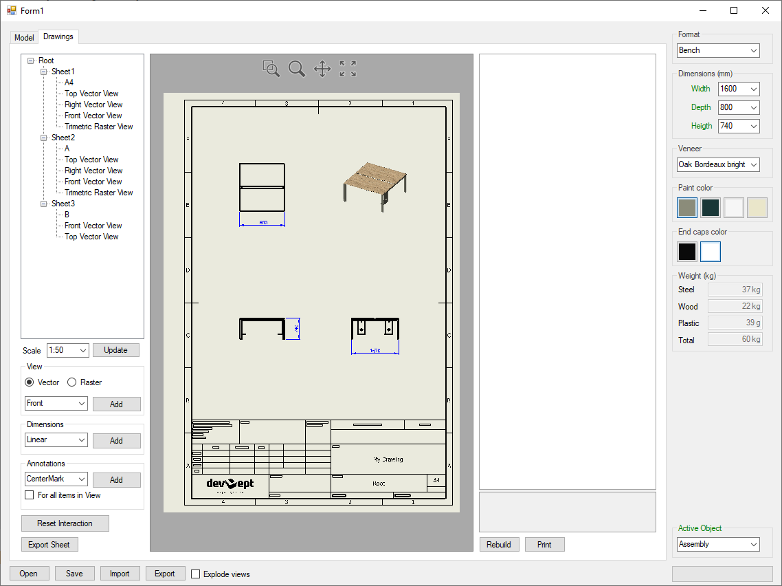Click the Print button

tap(545, 545)
